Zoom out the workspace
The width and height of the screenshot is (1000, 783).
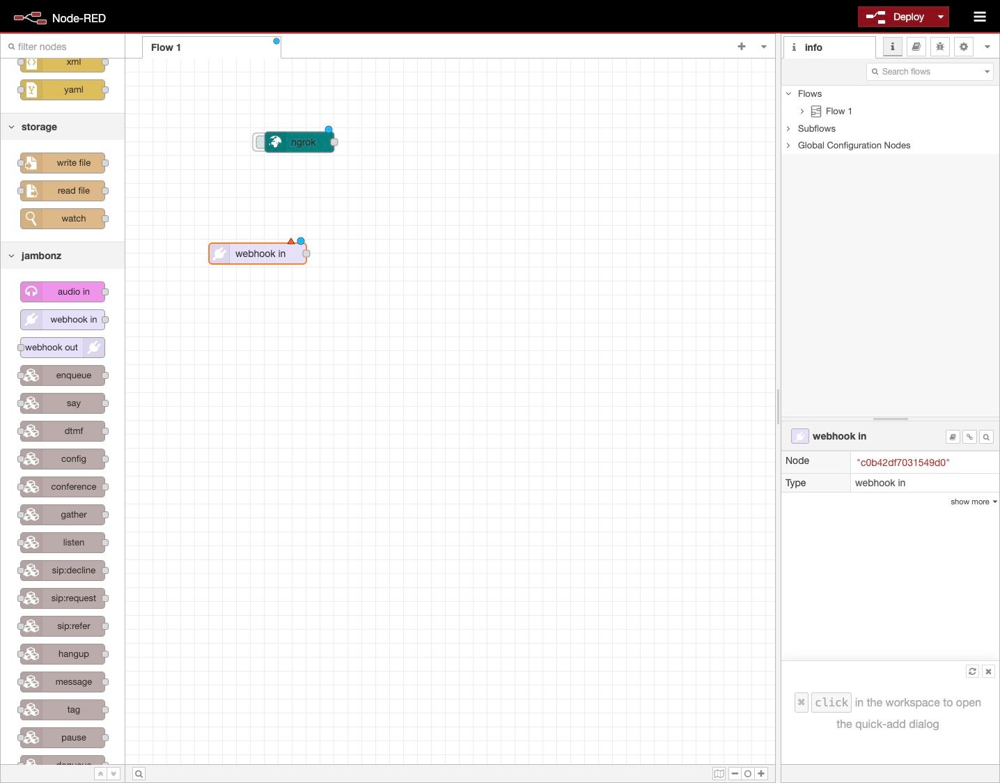[735, 774]
